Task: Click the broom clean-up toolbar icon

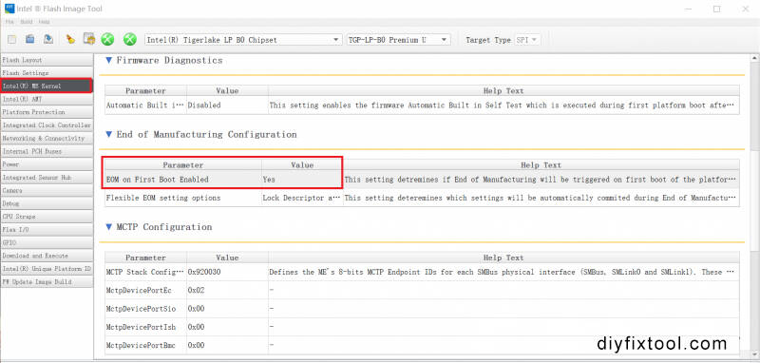Action: (70, 39)
